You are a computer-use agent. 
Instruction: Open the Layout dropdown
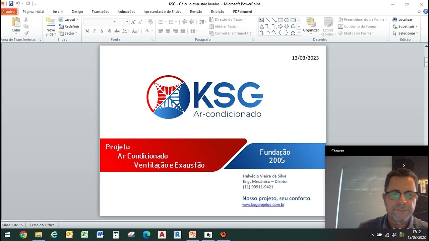point(68,19)
